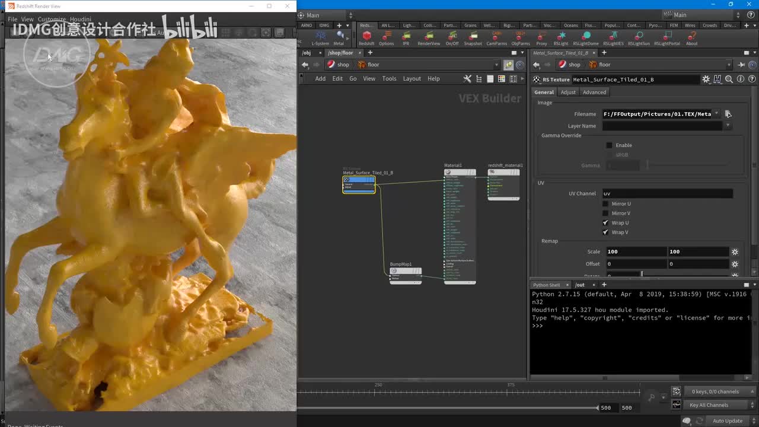Open Redshift Options shelf tool
The image size is (759, 427).
pos(386,39)
